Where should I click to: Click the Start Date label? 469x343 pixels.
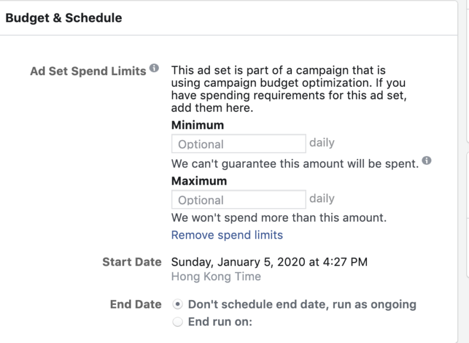(x=131, y=262)
